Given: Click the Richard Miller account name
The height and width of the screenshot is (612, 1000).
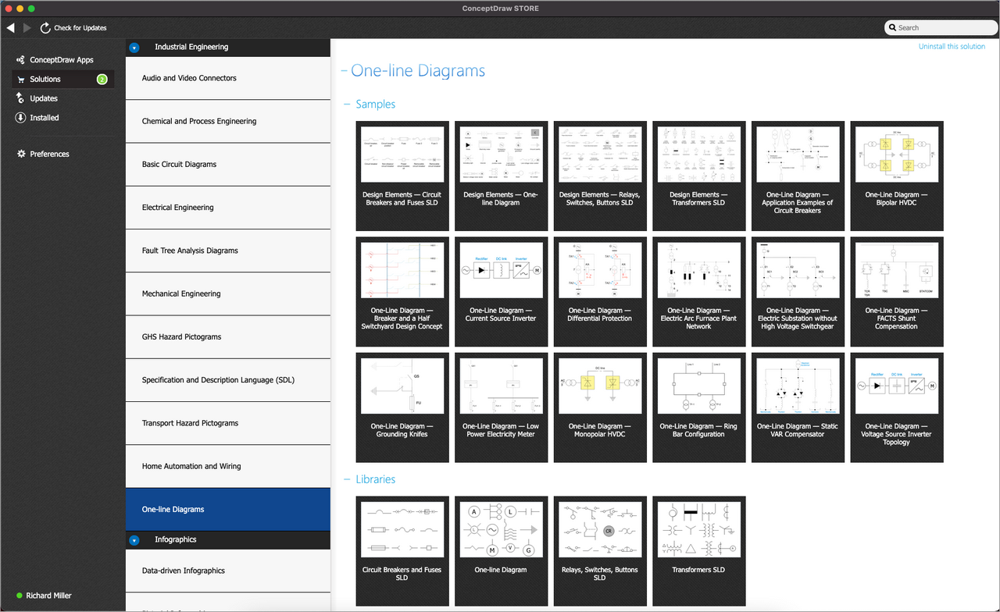Looking at the screenshot, I should [48, 596].
